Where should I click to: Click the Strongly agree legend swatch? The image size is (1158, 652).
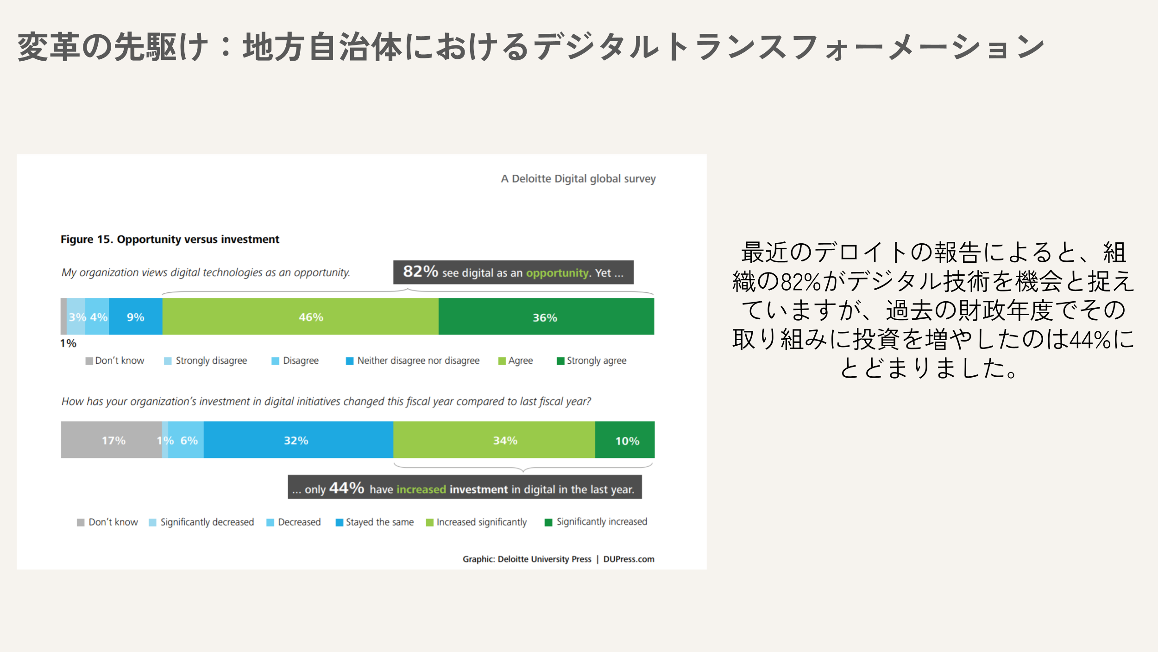click(x=560, y=361)
